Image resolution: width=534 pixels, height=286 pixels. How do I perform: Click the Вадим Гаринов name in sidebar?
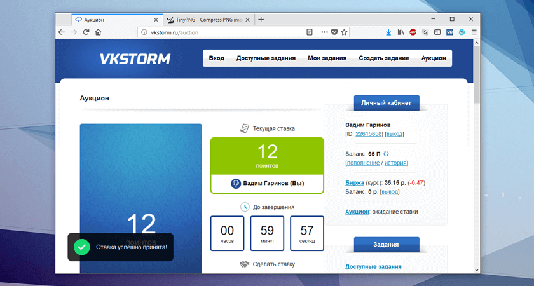click(368, 125)
